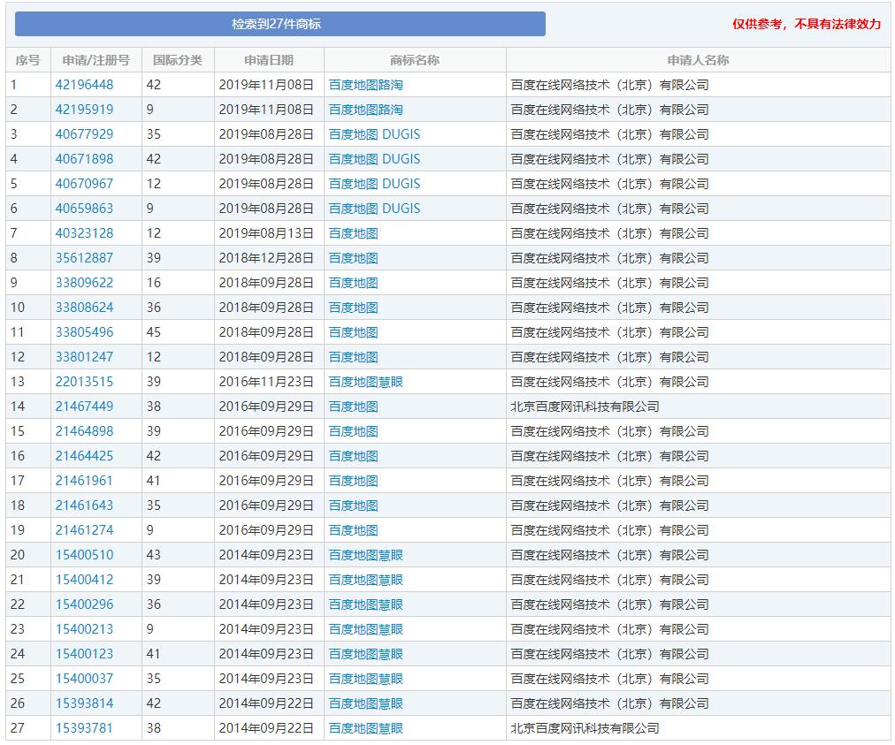Open registration number 35612887
Screen dimensions: 895x745
point(84,258)
